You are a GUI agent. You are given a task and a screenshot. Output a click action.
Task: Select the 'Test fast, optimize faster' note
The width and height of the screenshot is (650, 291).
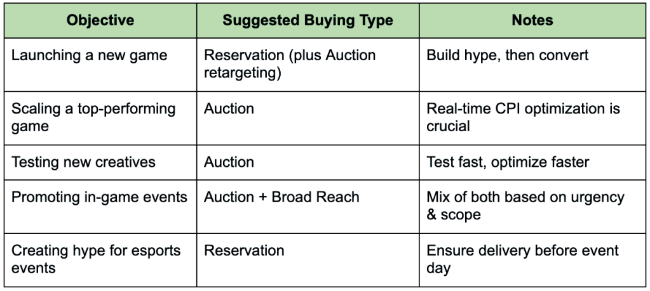[x=508, y=162]
